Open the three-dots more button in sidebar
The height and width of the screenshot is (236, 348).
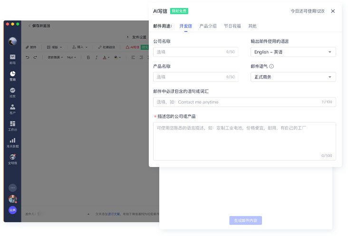click(x=12, y=187)
